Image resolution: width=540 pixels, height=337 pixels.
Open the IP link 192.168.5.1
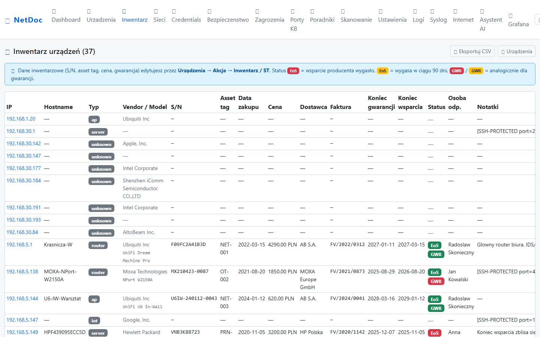click(x=19, y=245)
